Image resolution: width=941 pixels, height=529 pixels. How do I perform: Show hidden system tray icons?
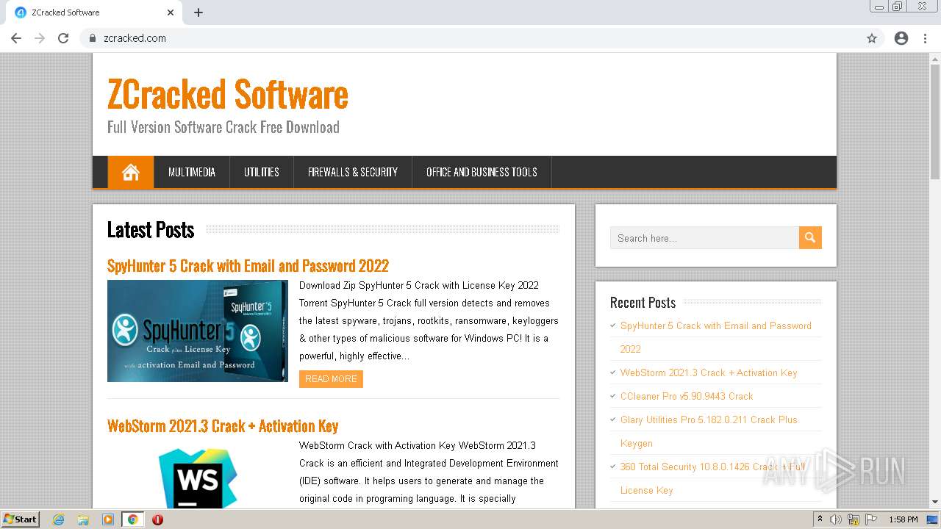820,519
